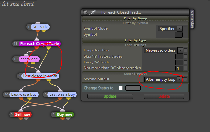210x132 pixels.
Task: Click the Delete button
Action: 164,96
